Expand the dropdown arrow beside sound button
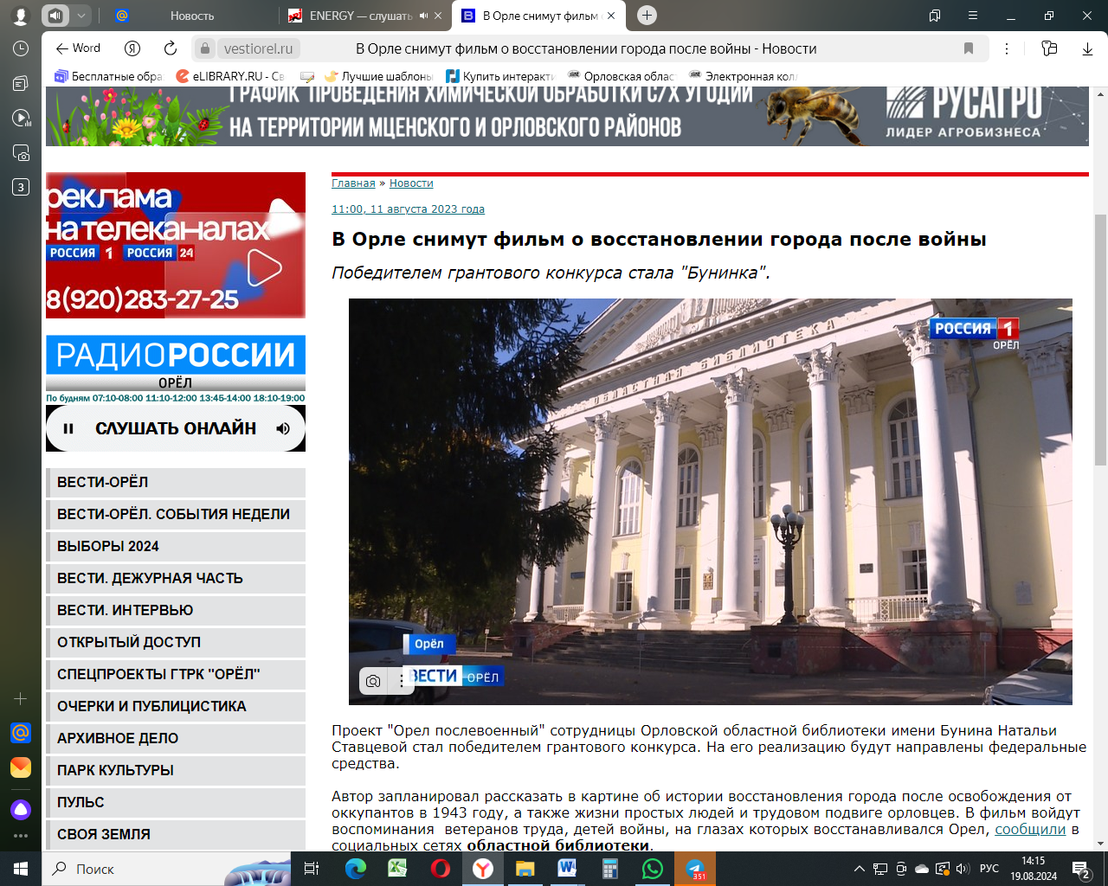The width and height of the screenshot is (1108, 886). click(x=81, y=16)
